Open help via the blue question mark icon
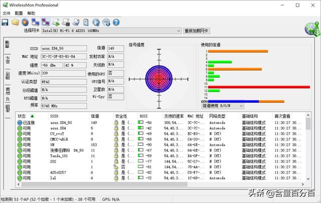 (x=116, y=22)
